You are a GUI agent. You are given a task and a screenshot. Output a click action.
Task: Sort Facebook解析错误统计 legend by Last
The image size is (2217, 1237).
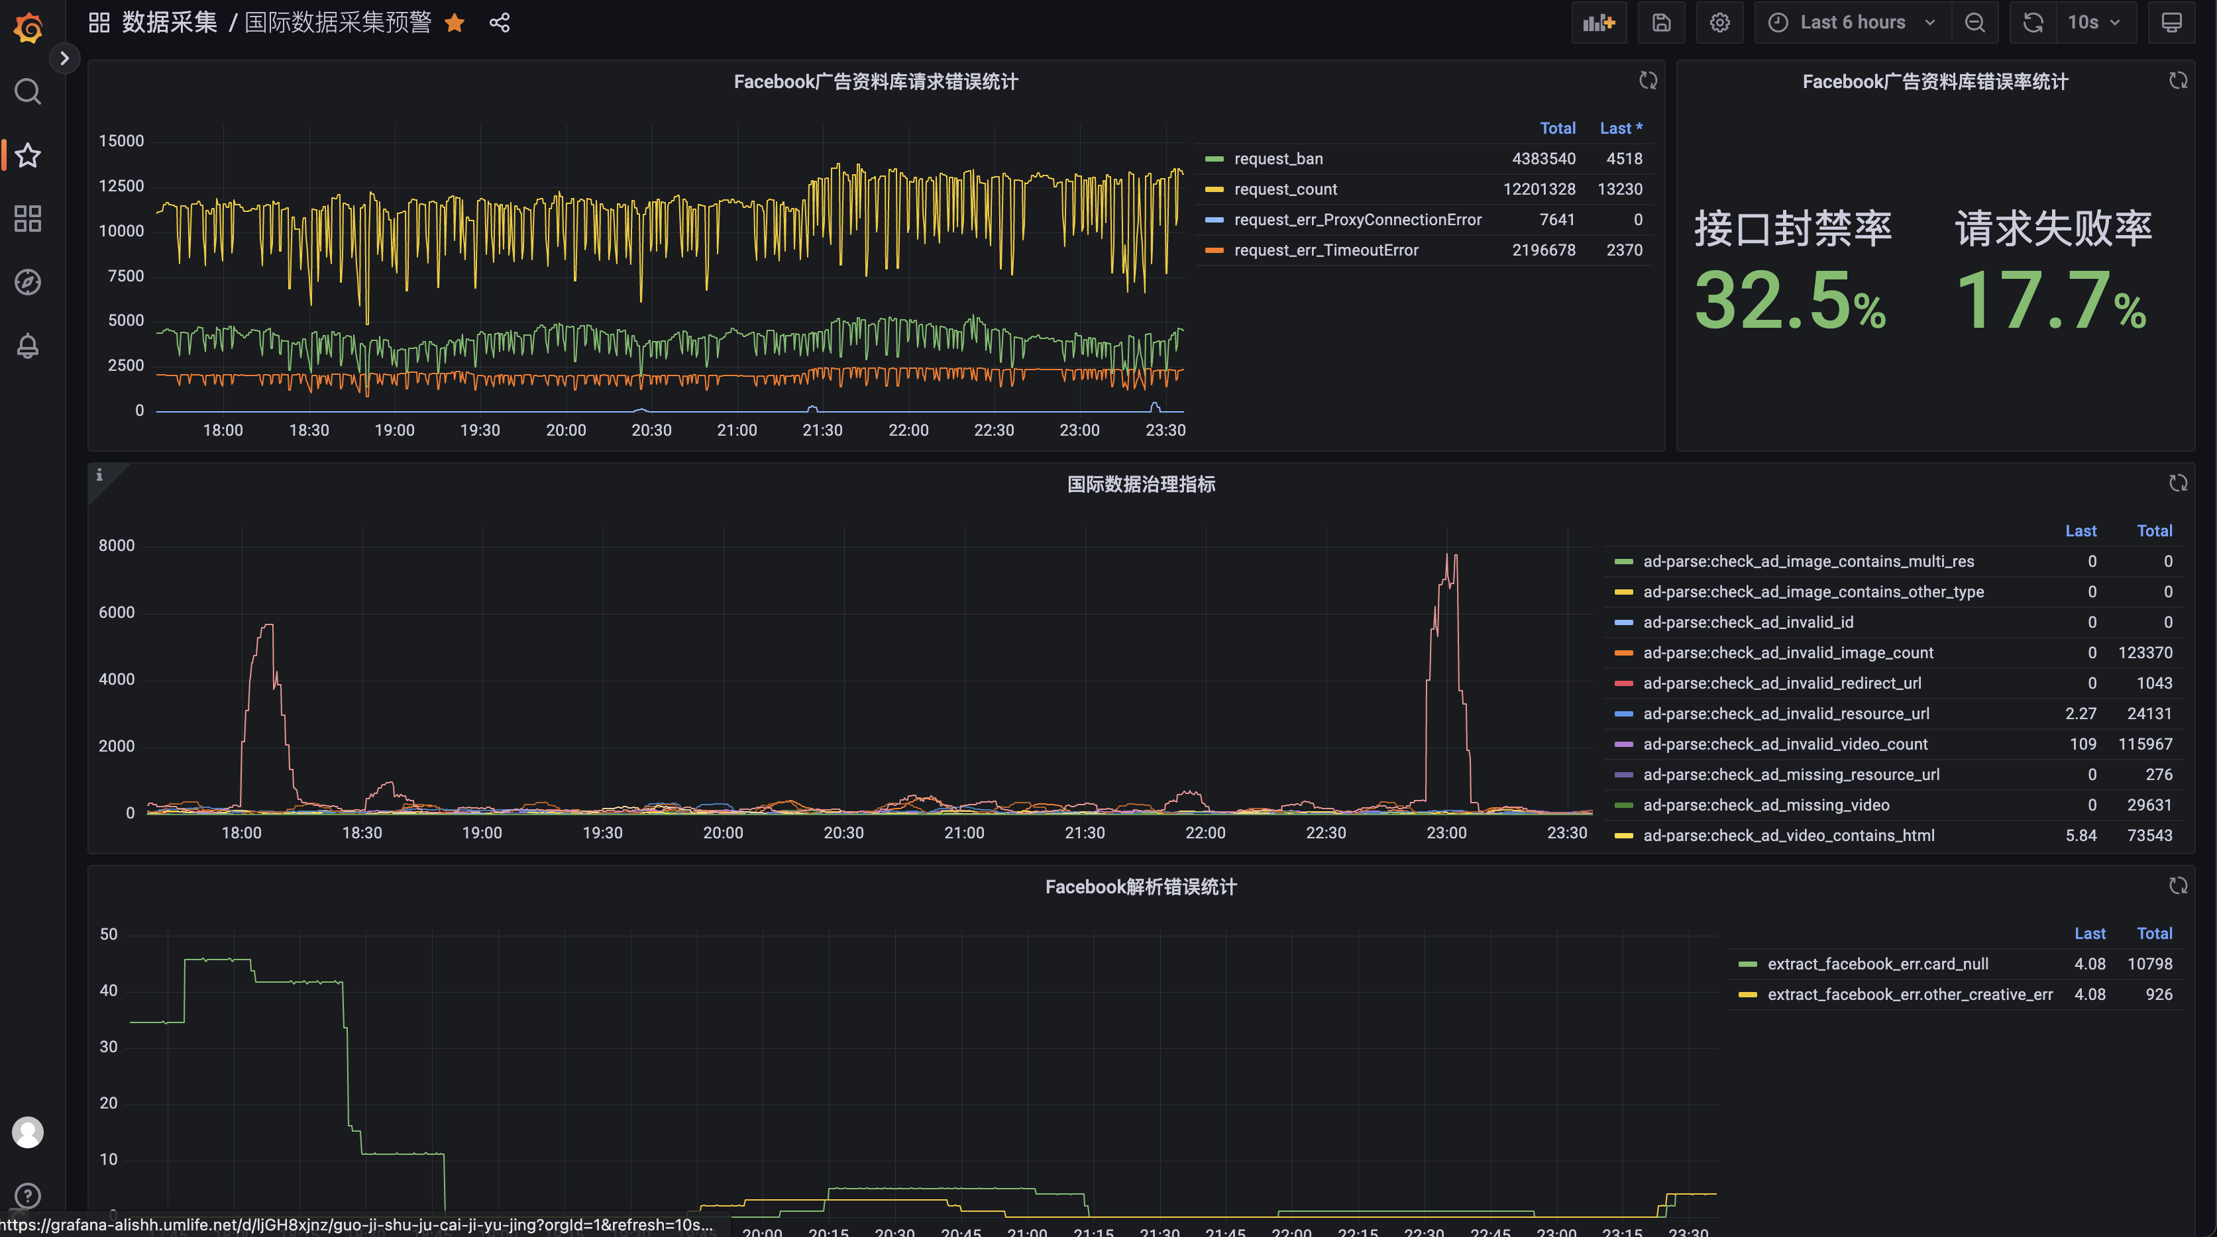[2090, 933]
